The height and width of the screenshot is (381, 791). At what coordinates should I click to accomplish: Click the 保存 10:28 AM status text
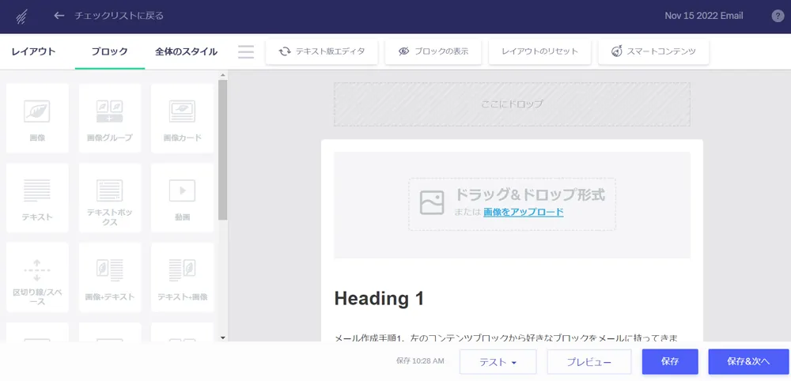(x=420, y=360)
